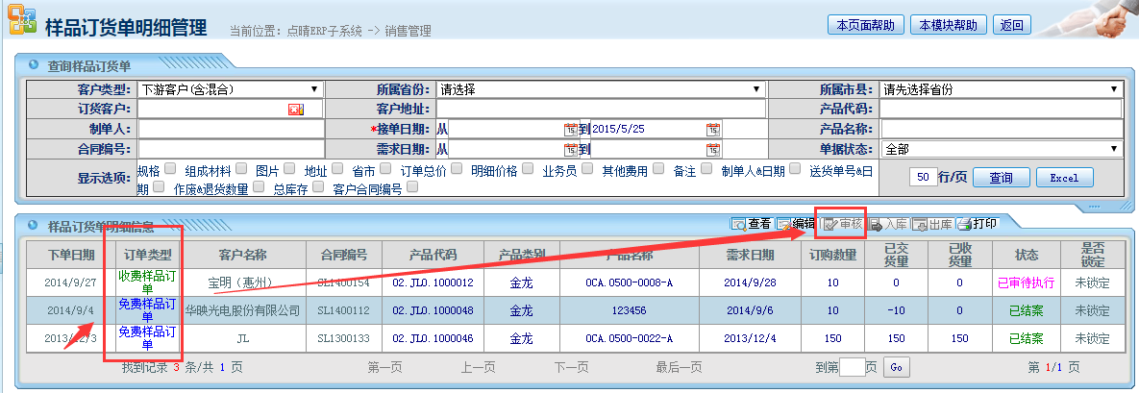Enable the 规格 display option checkbox
1139x393 pixels.
click(x=171, y=169)
